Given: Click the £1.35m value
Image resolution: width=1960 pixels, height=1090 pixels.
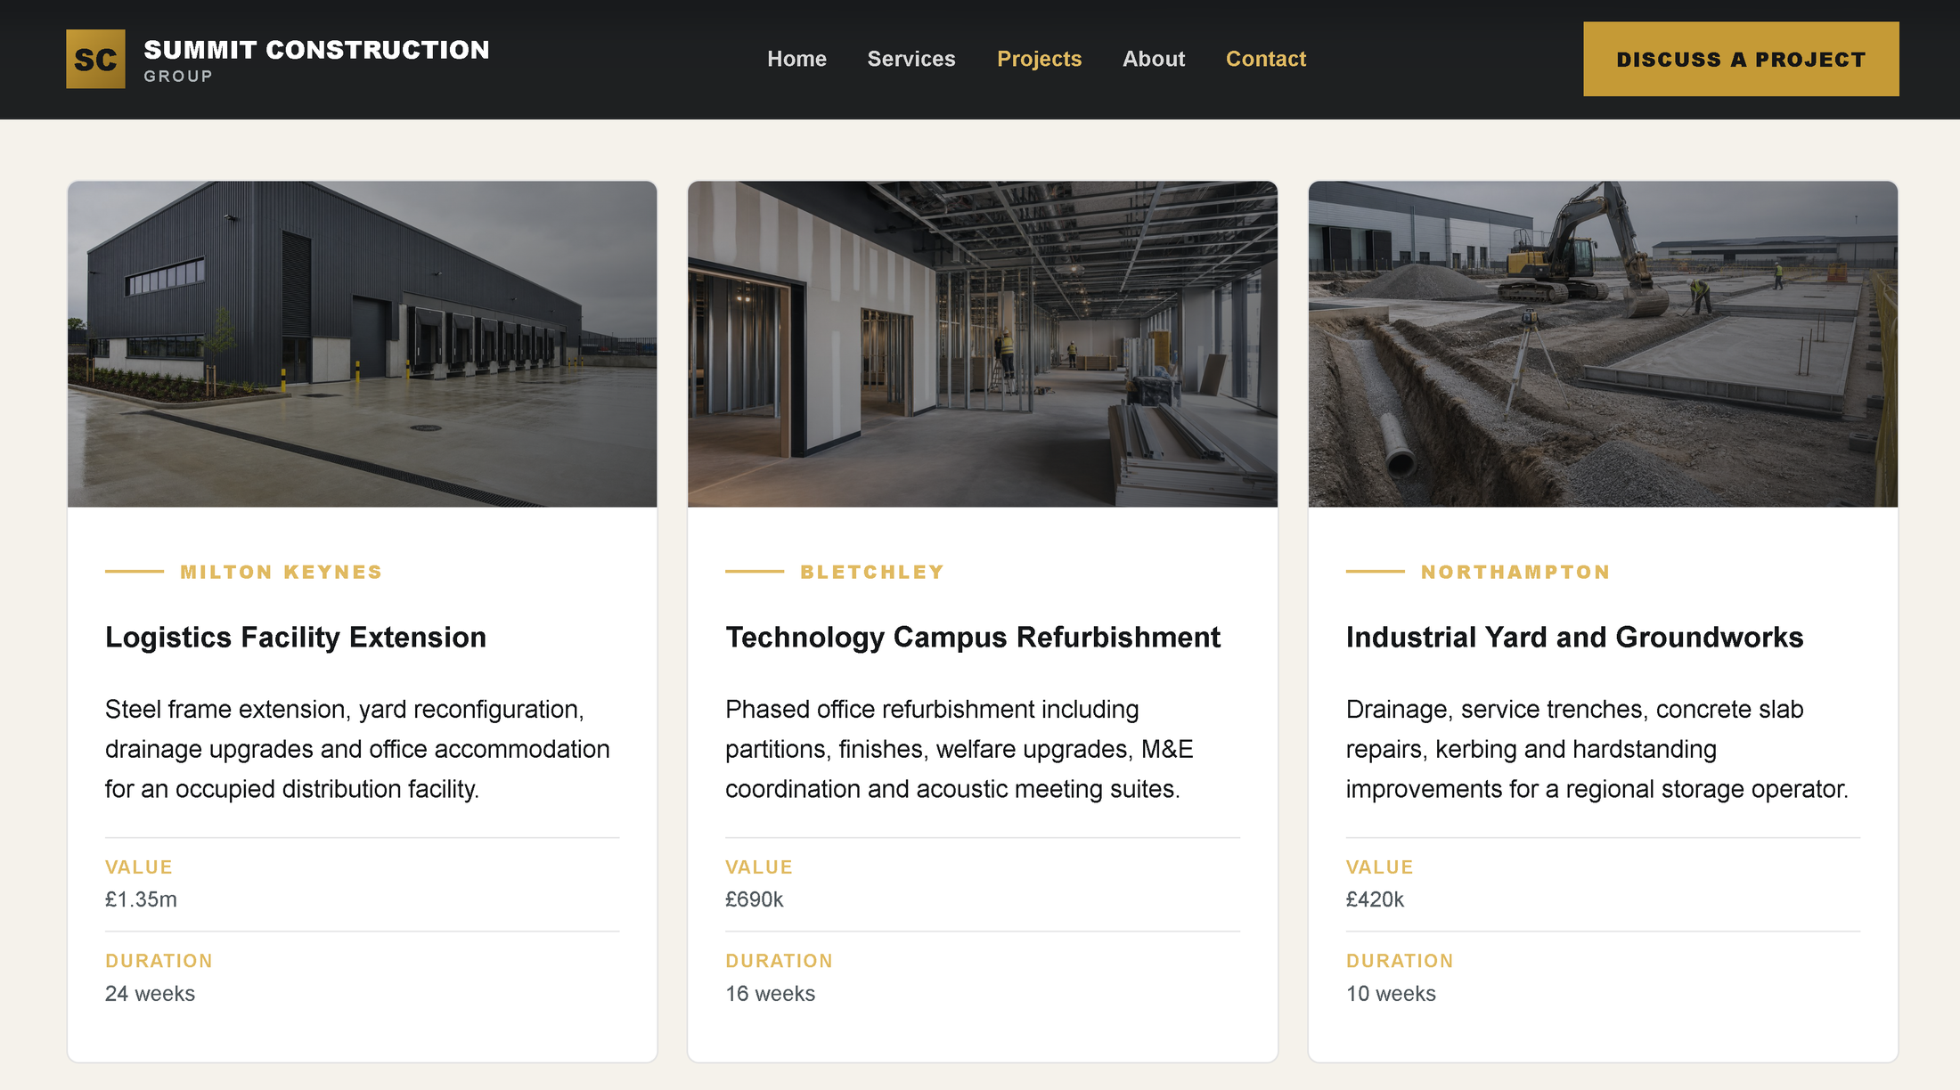Looking at the screenshot, I should tap(141, 899).
